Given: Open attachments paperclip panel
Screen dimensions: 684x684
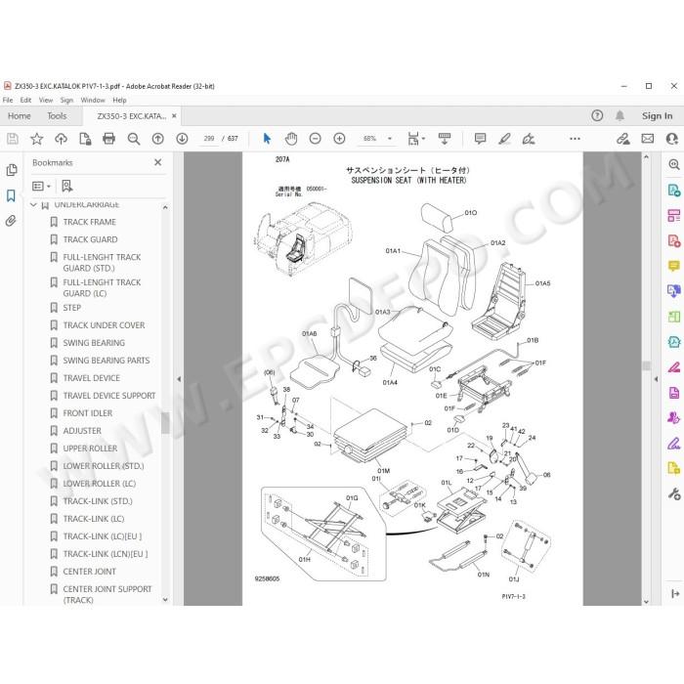Looking at the screenshot, I should click(x=11, y=221).
